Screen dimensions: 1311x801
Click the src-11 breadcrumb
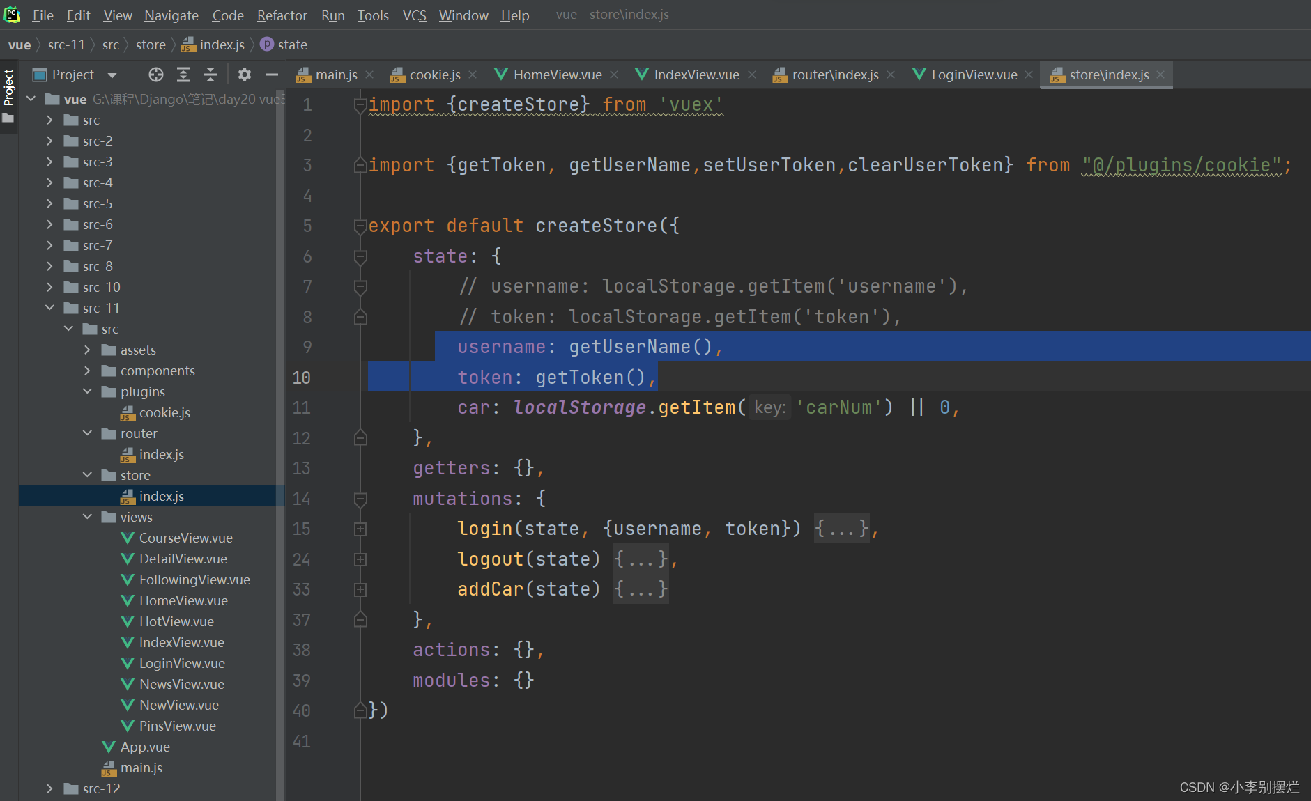tap(66, 45)
